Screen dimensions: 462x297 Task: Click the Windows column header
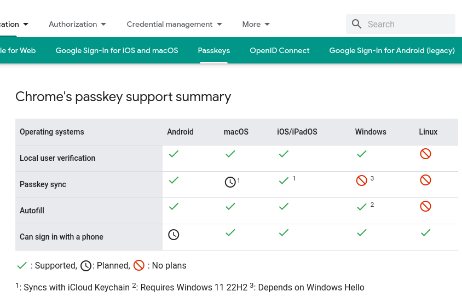tap(371, 132)
